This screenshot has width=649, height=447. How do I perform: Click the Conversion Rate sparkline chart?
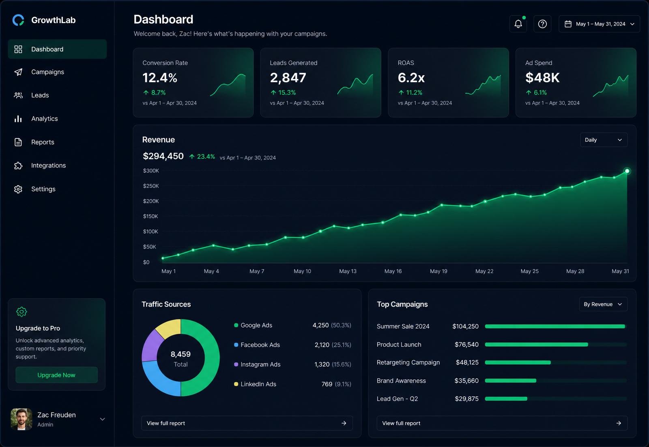click(228, 85)
